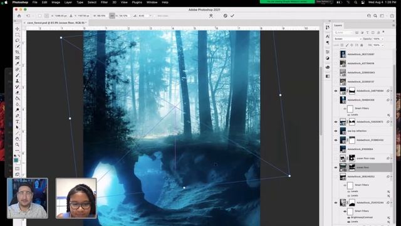The image size is (401, 226).
Task: Hide the sea top reflection layer
Action: (x=336, y=131)
